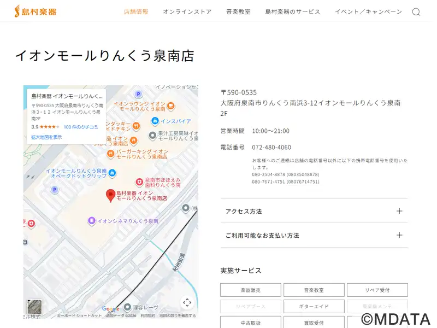Click the ケンタッキー restaurant marker icon
437x328 pixels.
[136, 126]
